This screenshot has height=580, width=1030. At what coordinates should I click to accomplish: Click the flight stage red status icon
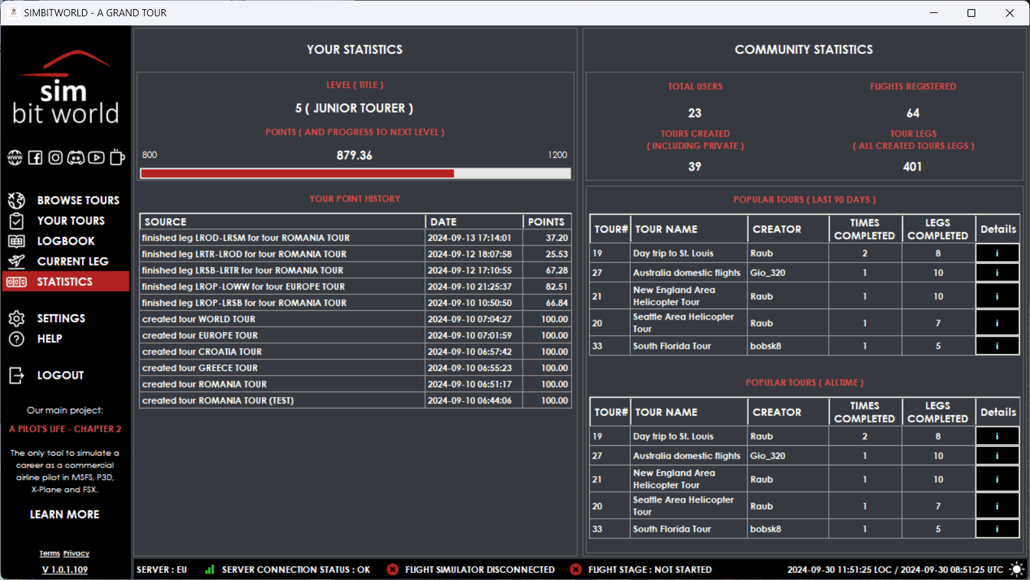point(576,570)
